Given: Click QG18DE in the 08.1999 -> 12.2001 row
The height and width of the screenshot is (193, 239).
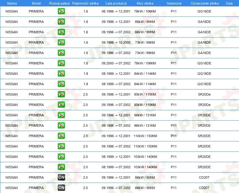Looking at the screenshot, I should coord(204,73).
